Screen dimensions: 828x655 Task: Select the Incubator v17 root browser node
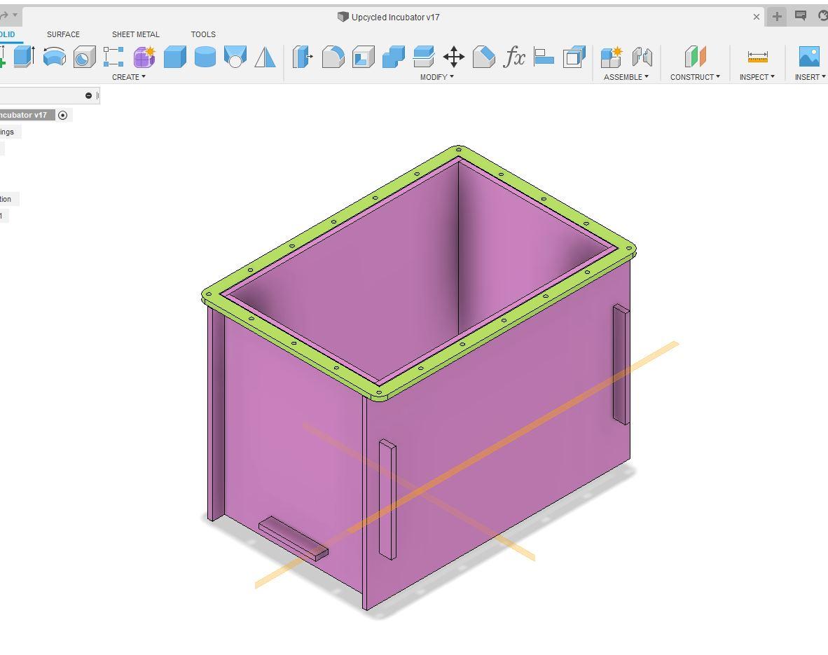[27, 115]
